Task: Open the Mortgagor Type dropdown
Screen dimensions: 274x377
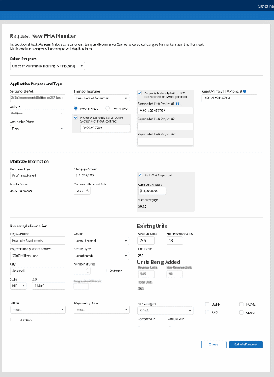Action: pos(38,175)
